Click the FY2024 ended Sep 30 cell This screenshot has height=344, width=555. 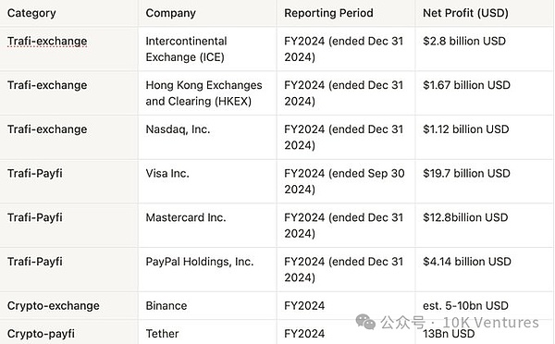click(344, 181)
